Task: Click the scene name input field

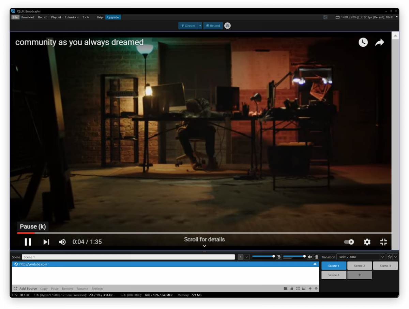Action: pyautogui.click(x=128, y=257)
